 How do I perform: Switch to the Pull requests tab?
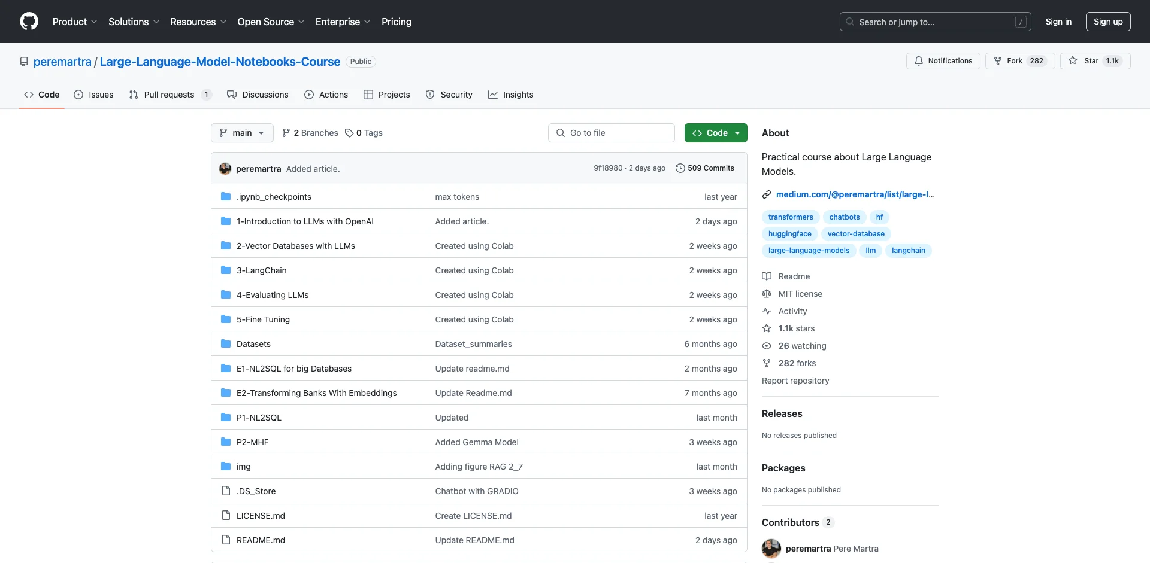coord(170,95)
